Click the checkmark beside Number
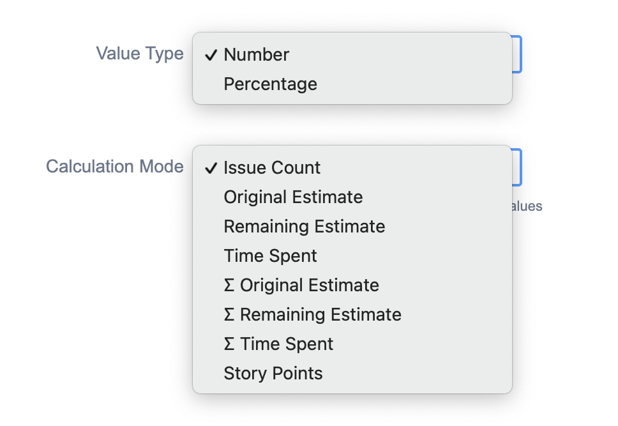618x426 pixels. (x=211, y=54)
